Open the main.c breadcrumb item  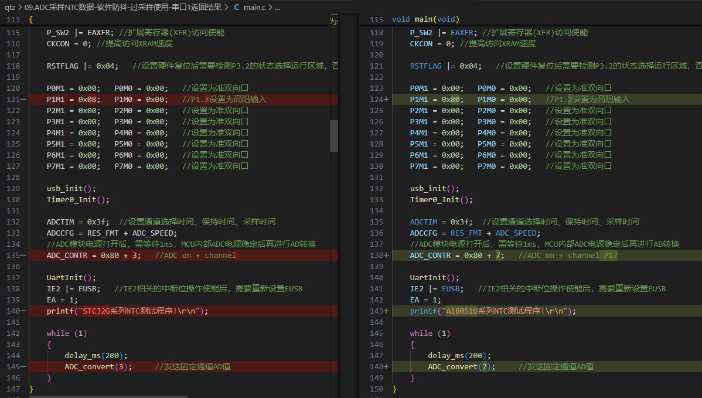pos(255,8)
